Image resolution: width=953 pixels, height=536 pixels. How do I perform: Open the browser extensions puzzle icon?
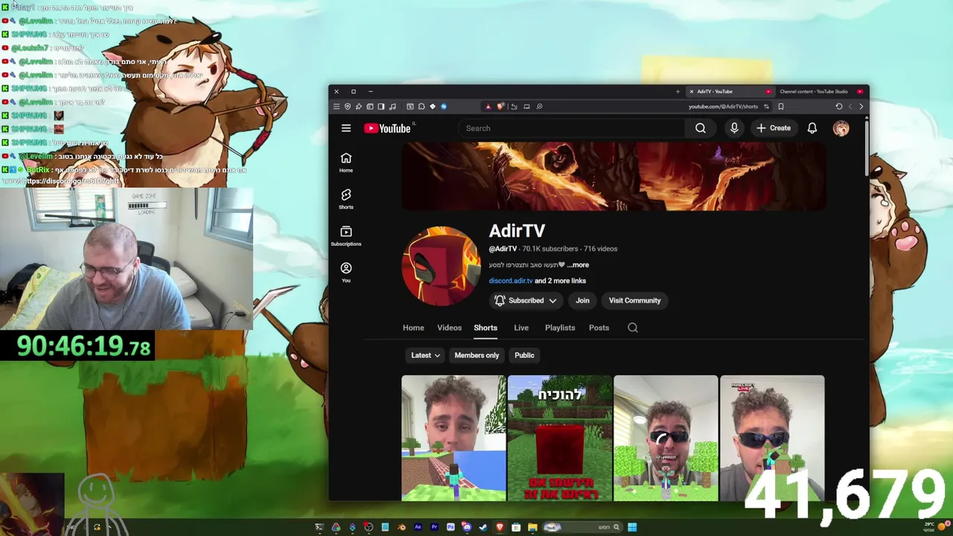click(x=421, y=106)
